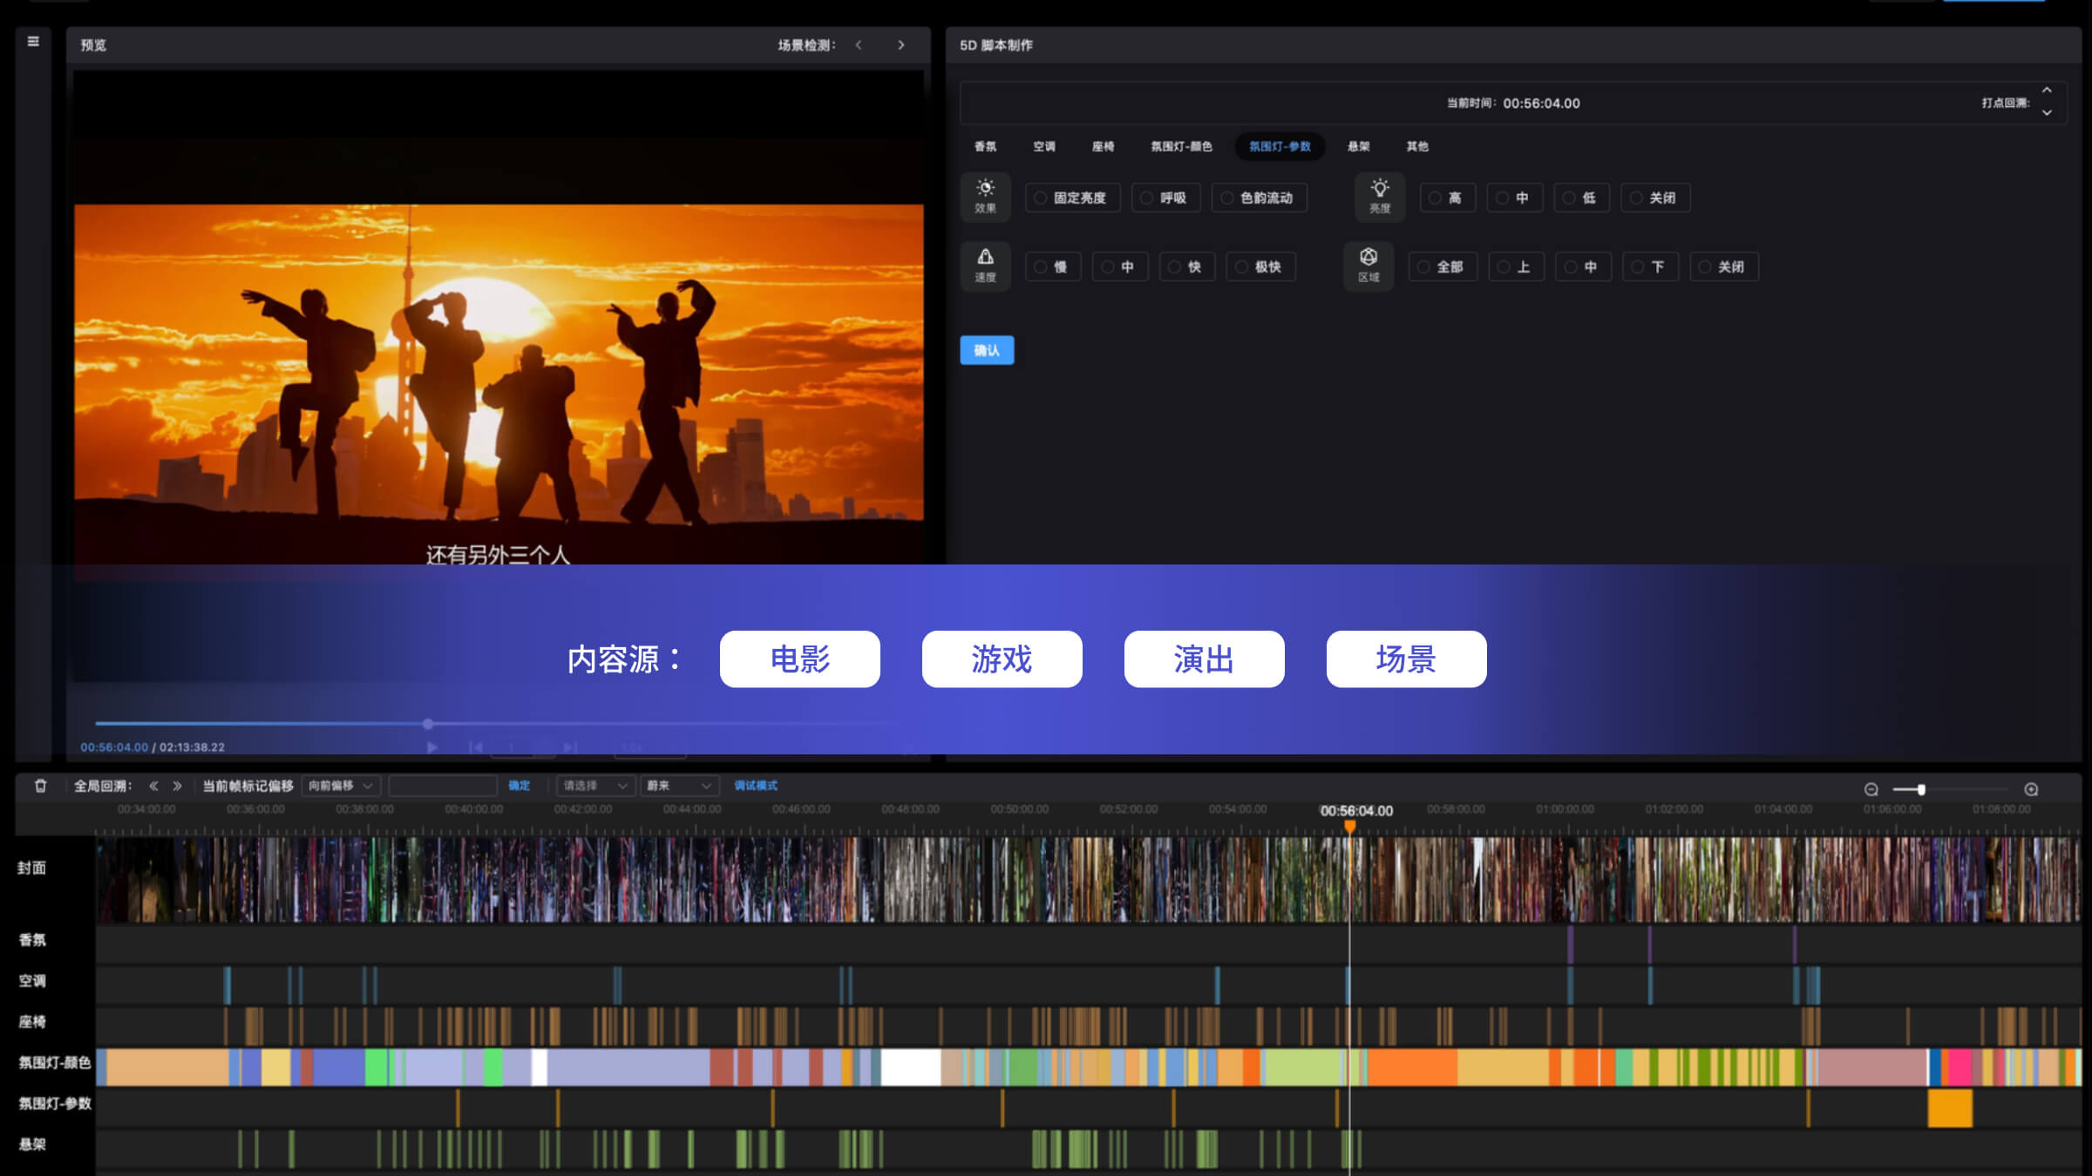Click the 电影 content source button
The width and height of the screenshot is (2092, 1176).
pos(799,659)
